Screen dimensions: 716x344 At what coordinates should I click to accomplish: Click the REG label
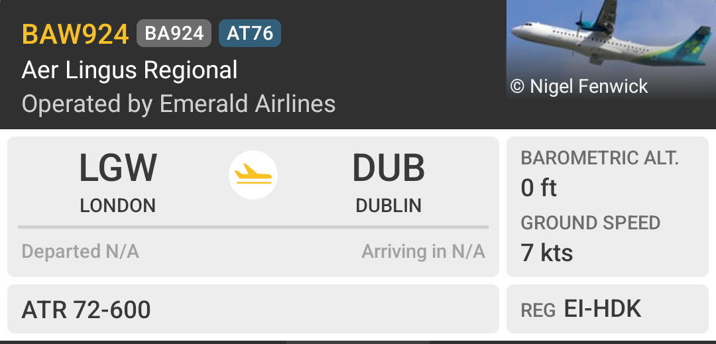click(x=538, y=310)
